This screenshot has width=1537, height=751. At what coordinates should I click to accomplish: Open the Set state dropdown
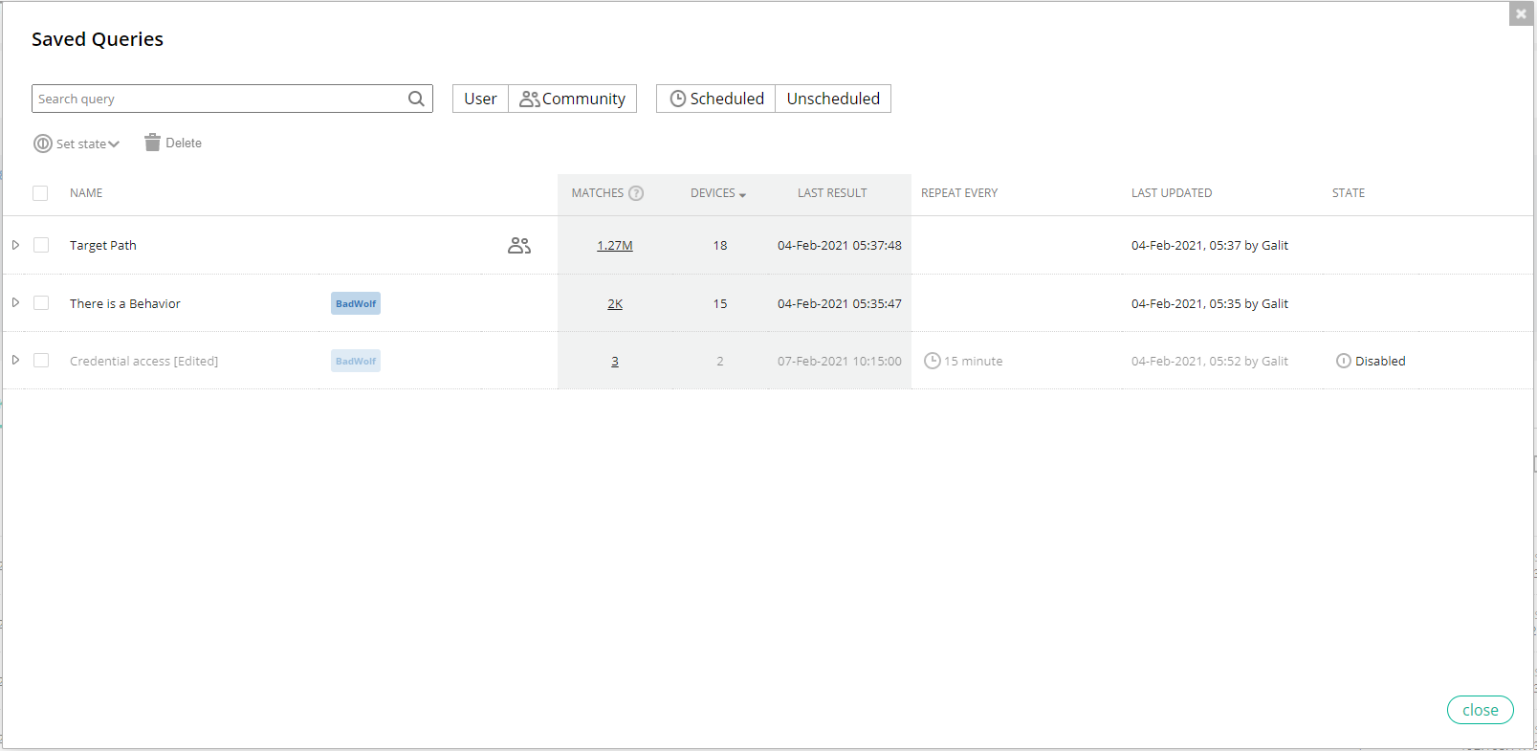tap(77, 144)
